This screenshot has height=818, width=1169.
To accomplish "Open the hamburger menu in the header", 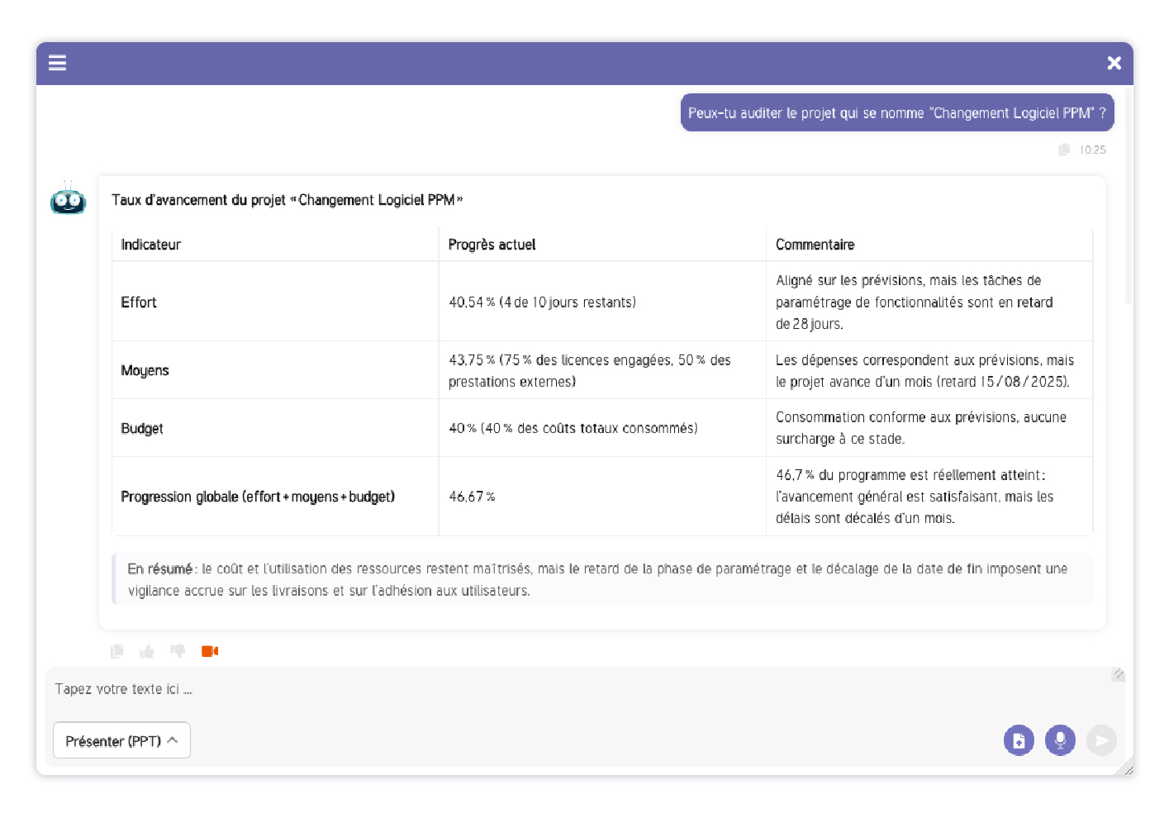I will pyautogui.click(x=57, y=63).
